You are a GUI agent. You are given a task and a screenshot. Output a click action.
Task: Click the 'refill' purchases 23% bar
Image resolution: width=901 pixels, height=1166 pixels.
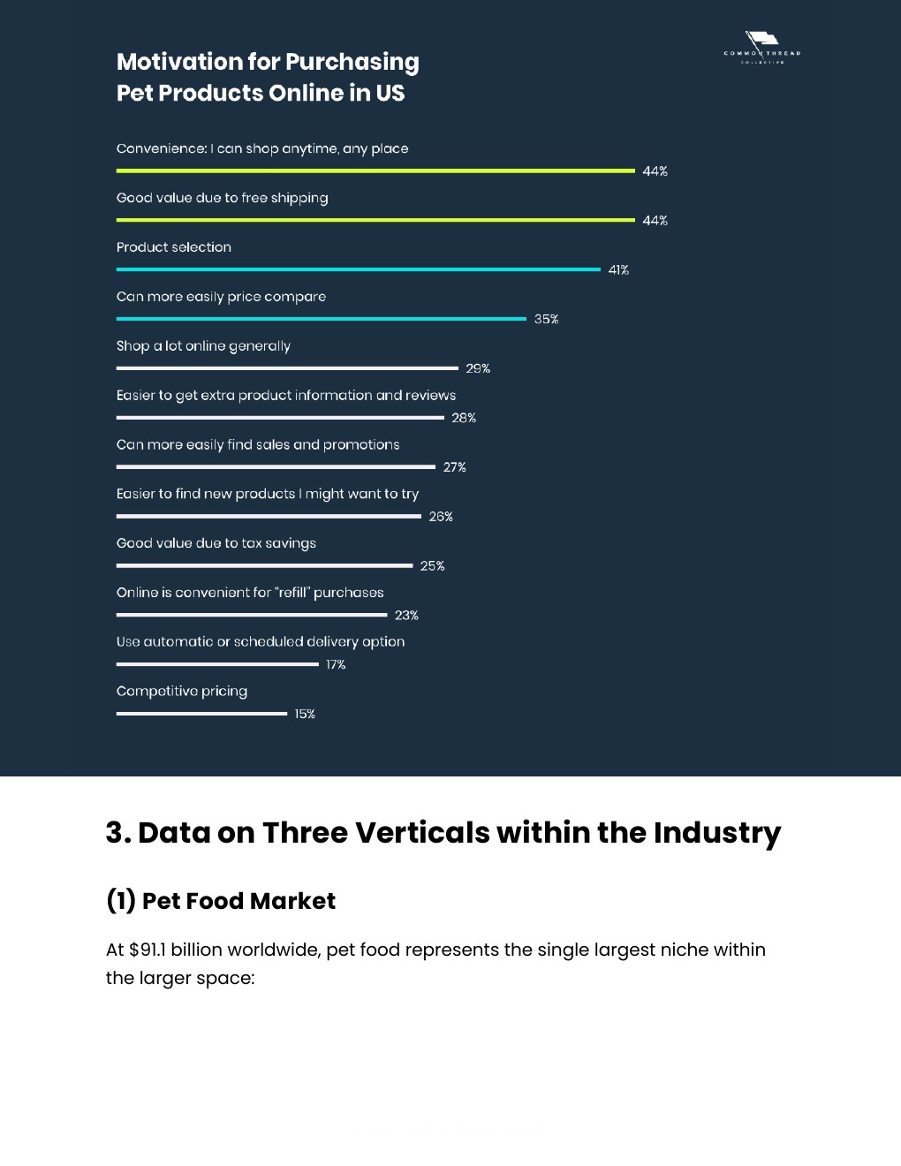[x=252, y=615]
